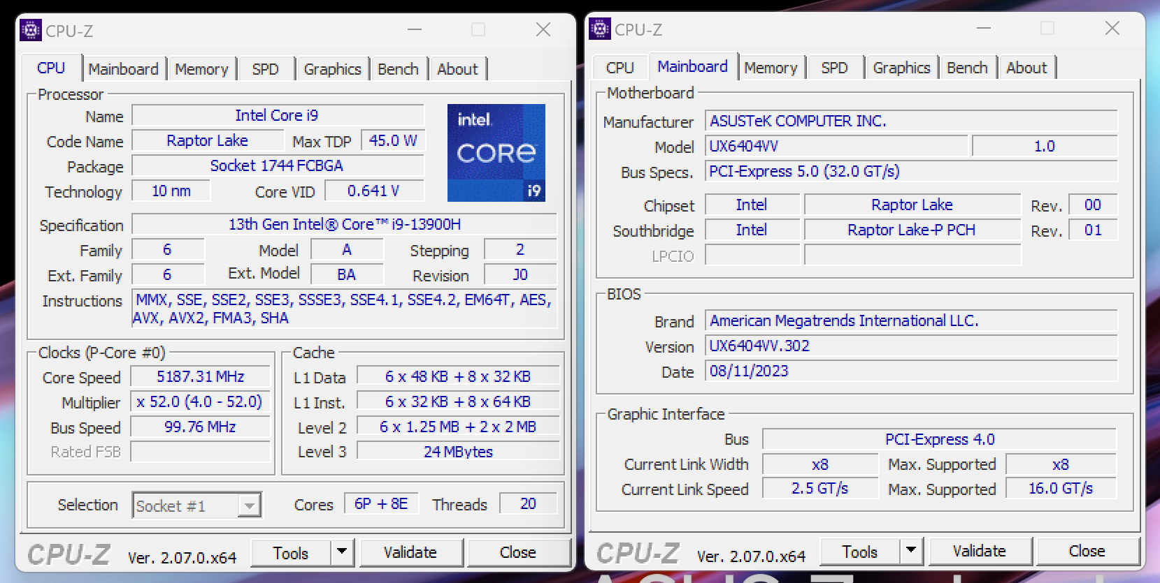
Task: Open Graphics tab in right window
Action: coord(901,68)
